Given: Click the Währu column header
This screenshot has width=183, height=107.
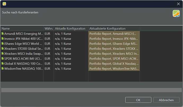Looking at the screenshot, I should 49,29.
